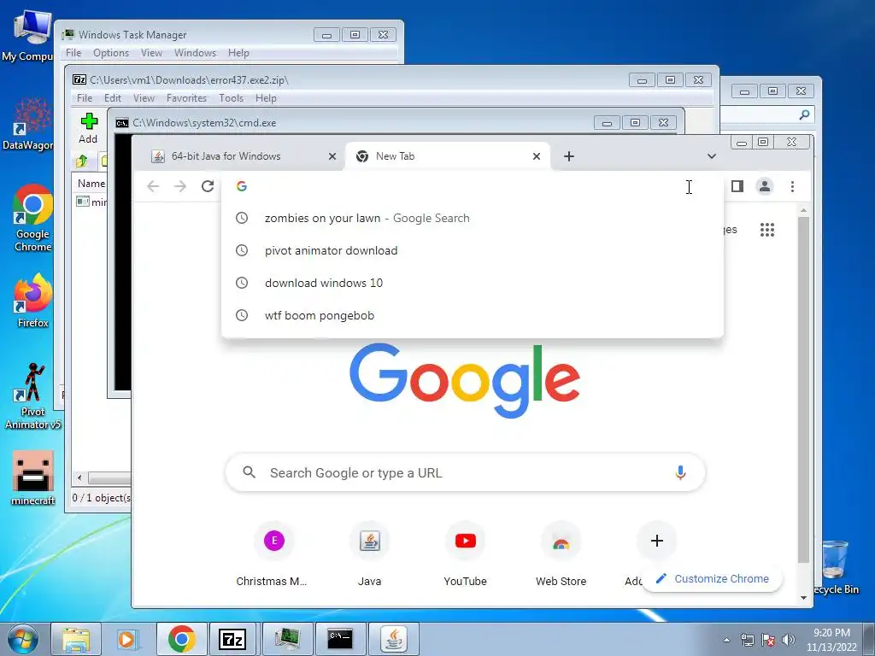Open the Windows Start menu

[x=23, y=639]
